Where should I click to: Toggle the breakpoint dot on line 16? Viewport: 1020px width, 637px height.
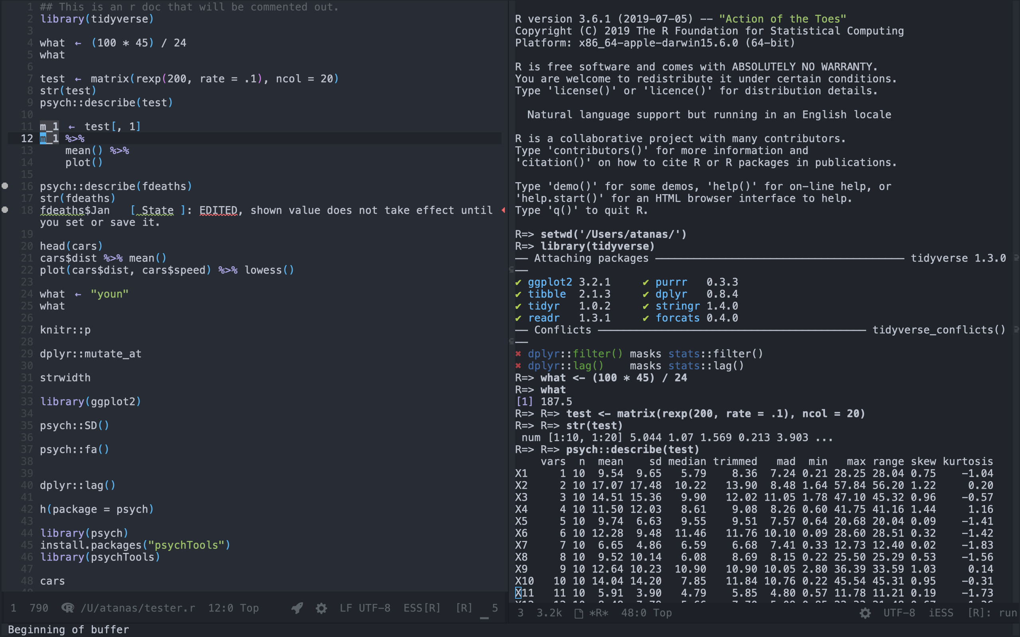[x=5, y=186]
